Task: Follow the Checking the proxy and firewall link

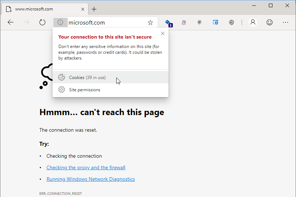Action: (86, 167)
